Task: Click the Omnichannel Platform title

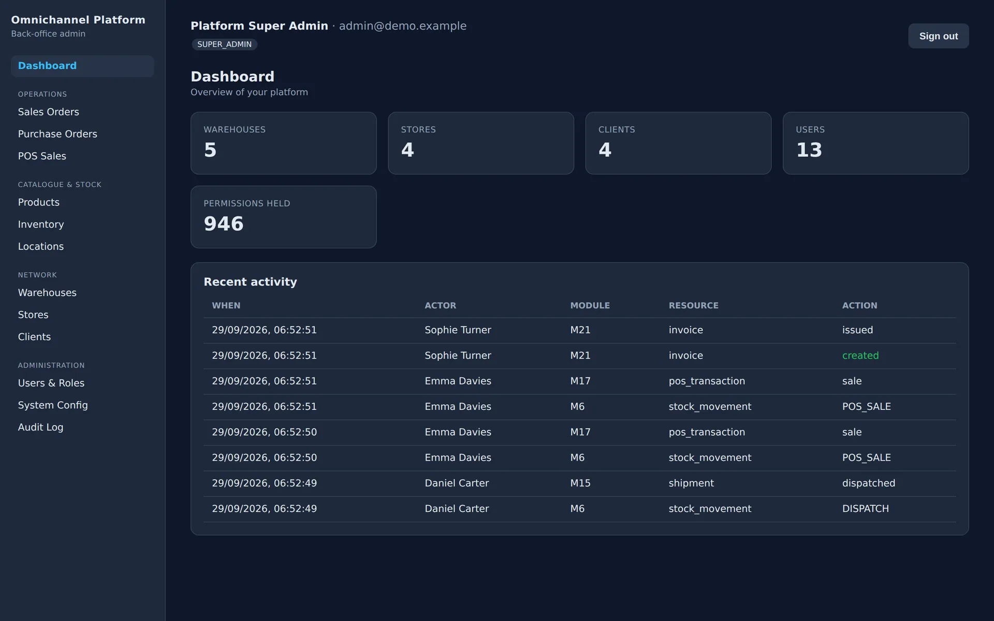Action: tap(78, 20)
